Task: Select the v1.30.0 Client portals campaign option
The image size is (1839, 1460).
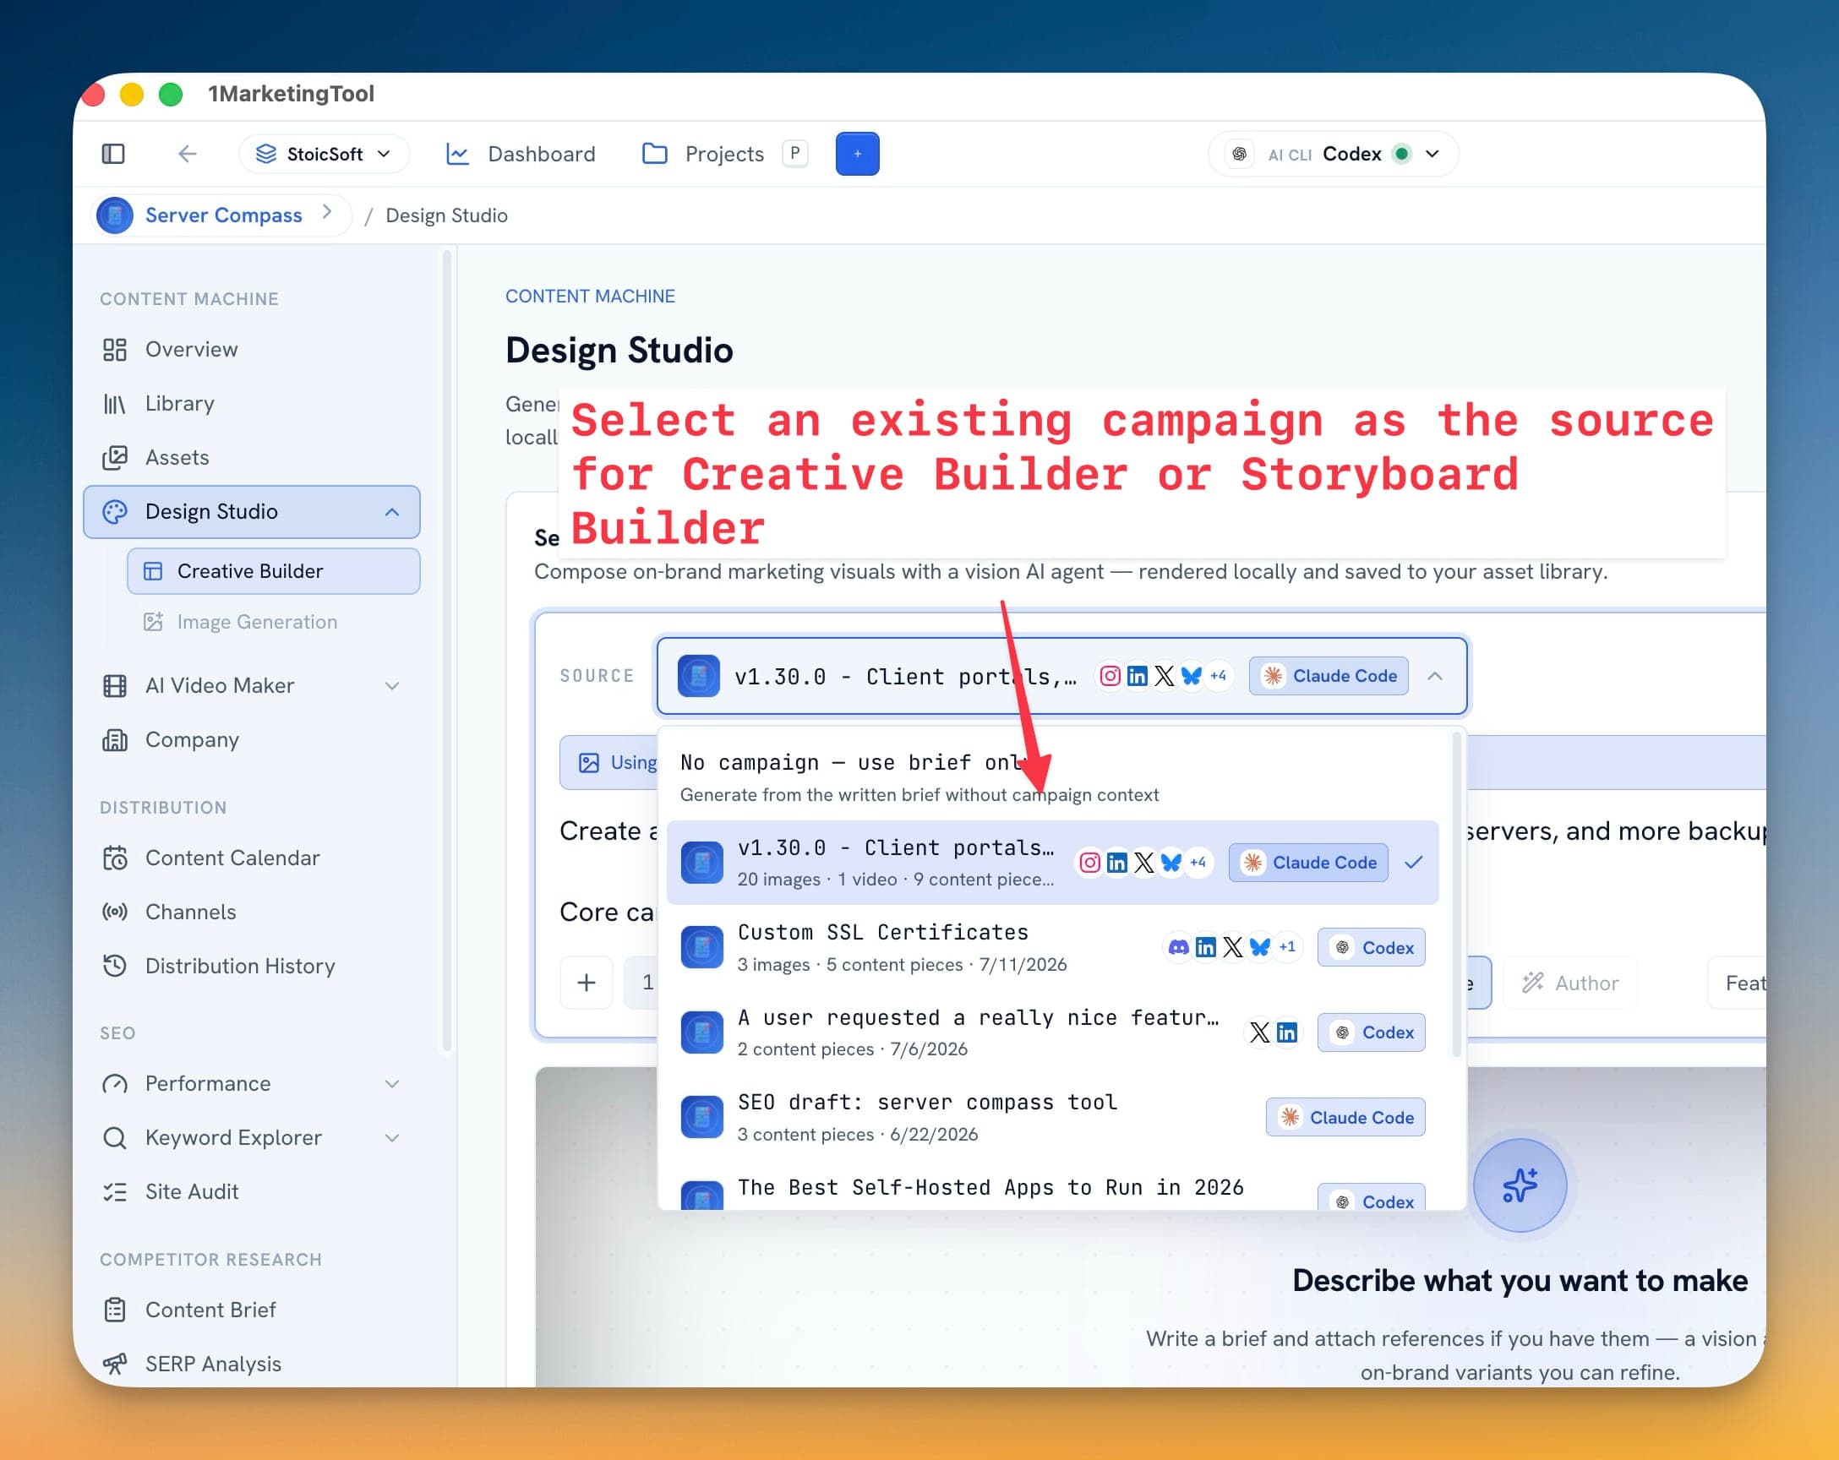Action: [x=1052, y=862]
